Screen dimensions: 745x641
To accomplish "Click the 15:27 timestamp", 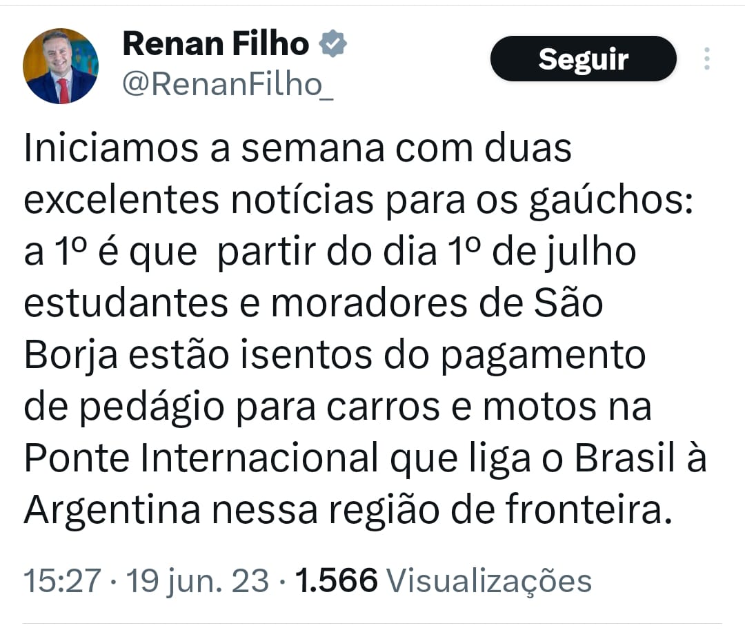I will click(61, 580).
